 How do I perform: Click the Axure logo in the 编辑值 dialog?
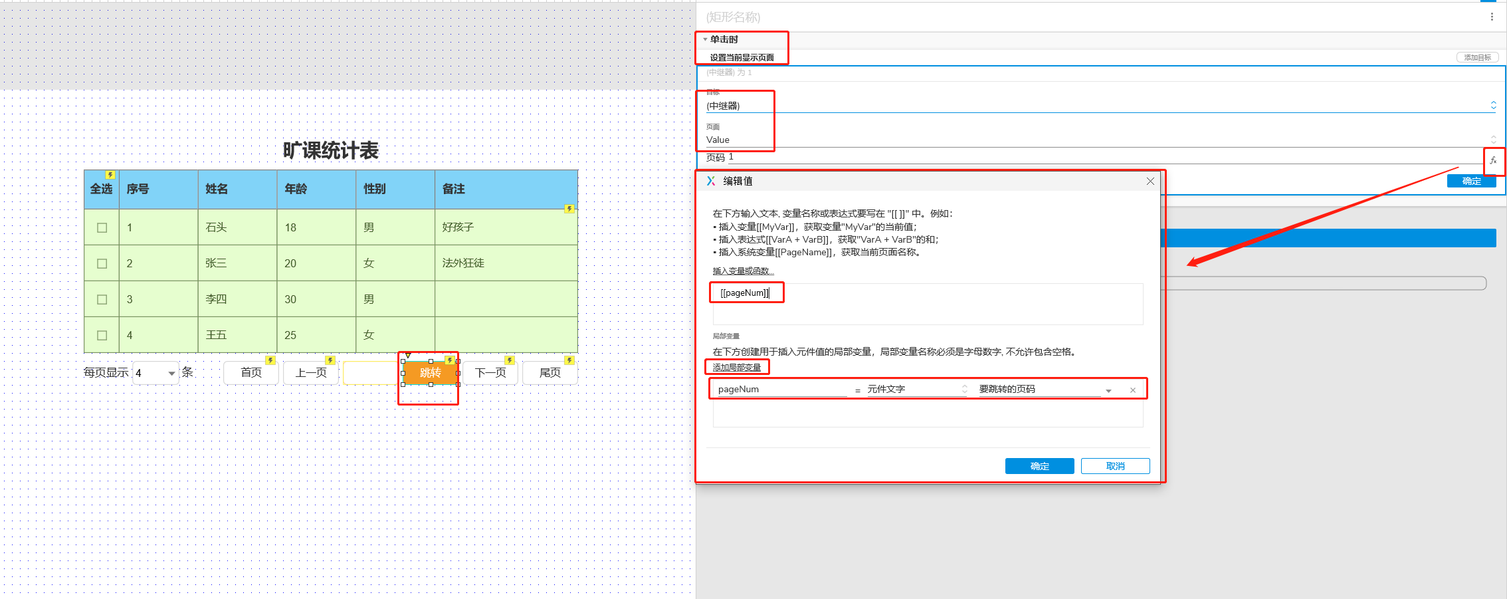(711, 181)
